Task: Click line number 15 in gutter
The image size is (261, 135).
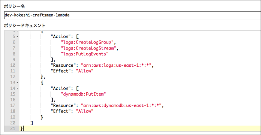Action: click(x=12, y=94)
